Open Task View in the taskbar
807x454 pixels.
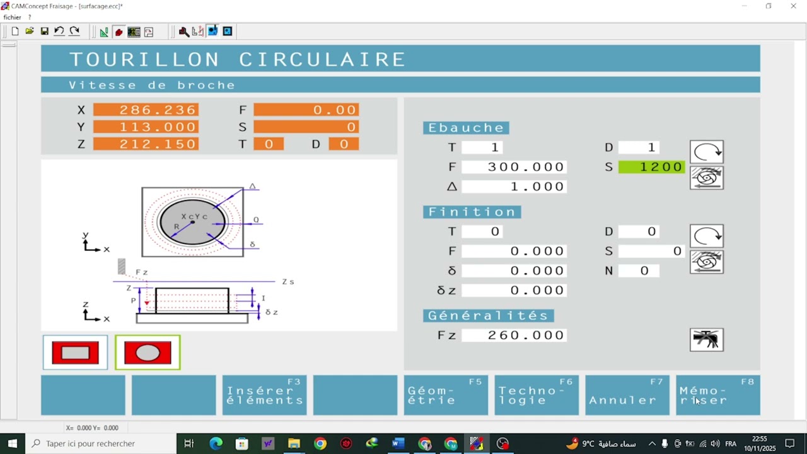coord(189,444)
